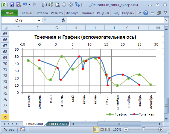Switch to Page Break Preview button
170x134 pixels.
[x=107, y=130]
